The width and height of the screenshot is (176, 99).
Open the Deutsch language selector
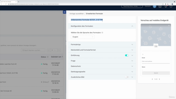click(148, 6)
